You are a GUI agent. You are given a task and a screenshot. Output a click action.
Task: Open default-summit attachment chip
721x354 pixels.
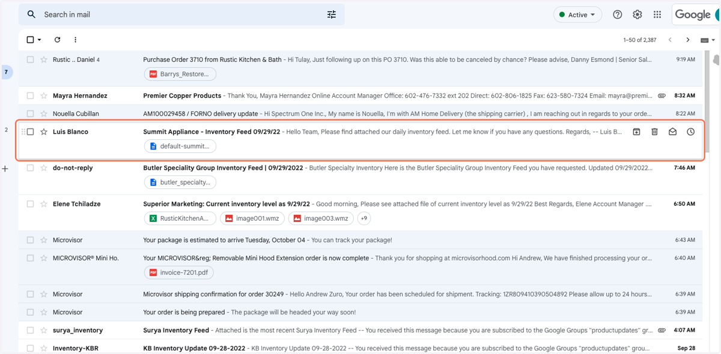coord(180,146)
